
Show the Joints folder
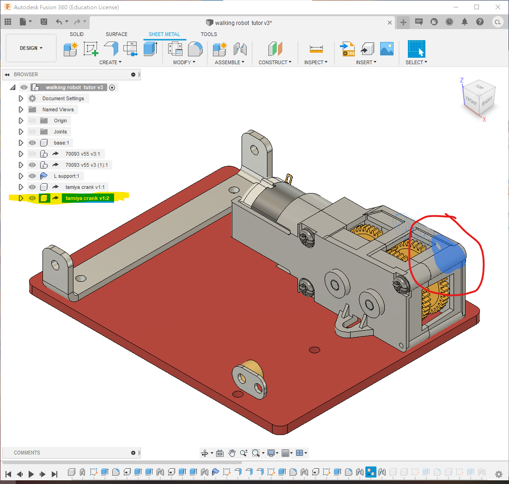[32, 132]
